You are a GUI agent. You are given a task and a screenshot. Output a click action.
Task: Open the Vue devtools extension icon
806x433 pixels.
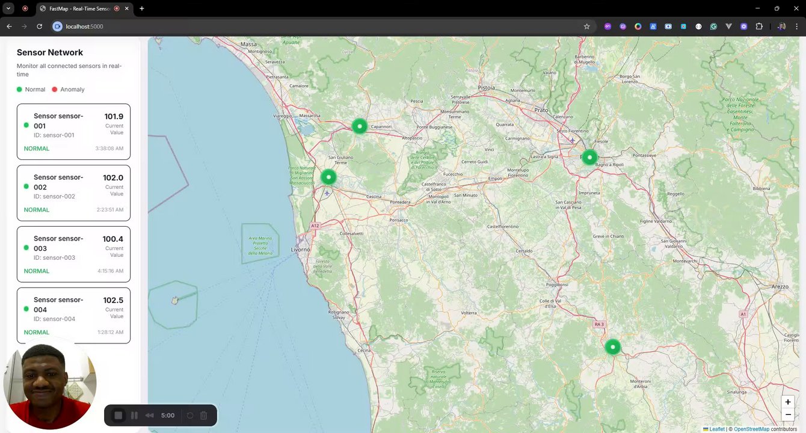point(728,26)
